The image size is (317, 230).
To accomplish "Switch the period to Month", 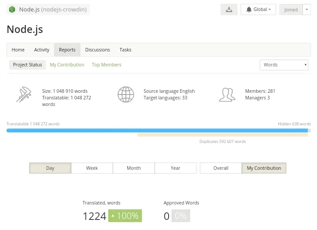I will [134, 168].
